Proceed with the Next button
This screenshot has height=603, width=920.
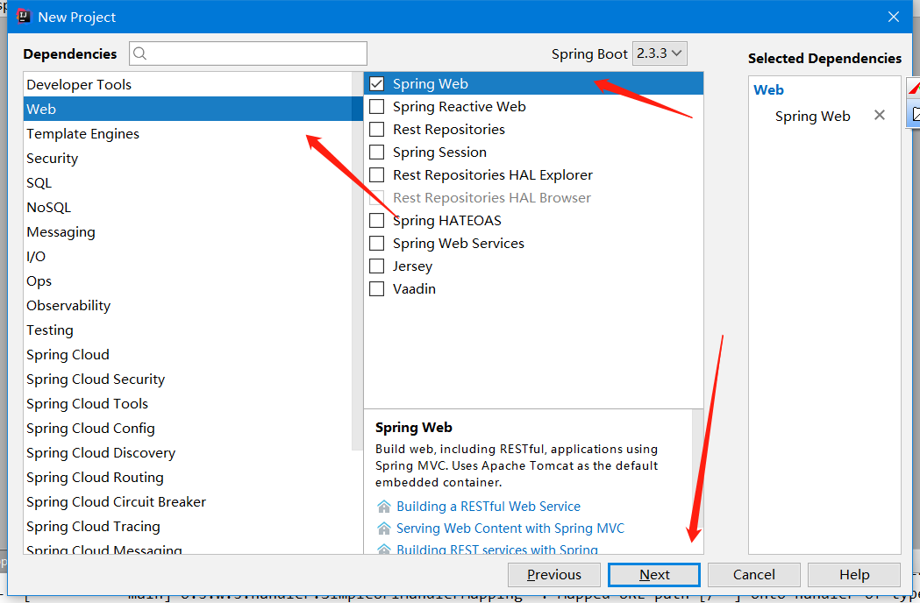pyautogui.click(x=654, y=575)
